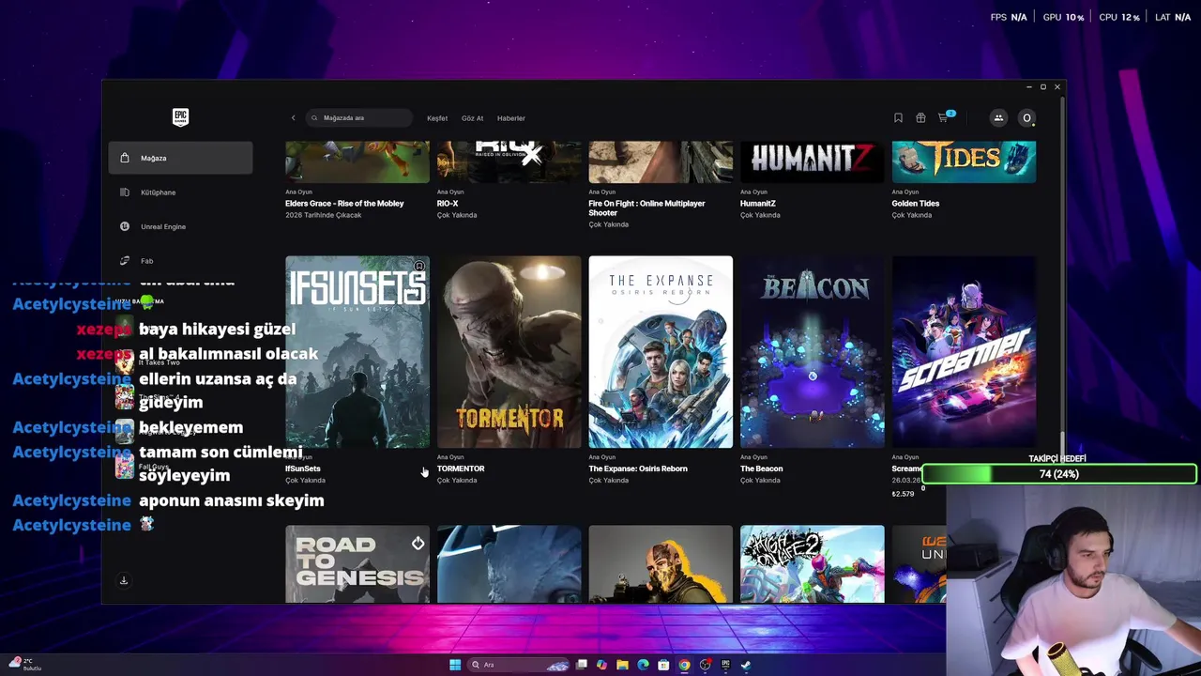Click the Elders Grace - Rise of the Mobley title
This screenshot has width=1201, height=676.
[x=344, y=204]
